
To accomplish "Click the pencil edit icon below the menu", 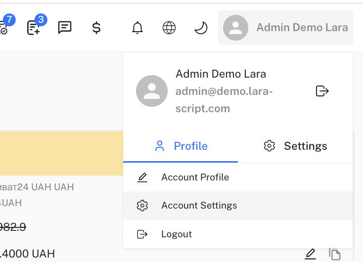I will pyautogui.click(x=310, y=254).
